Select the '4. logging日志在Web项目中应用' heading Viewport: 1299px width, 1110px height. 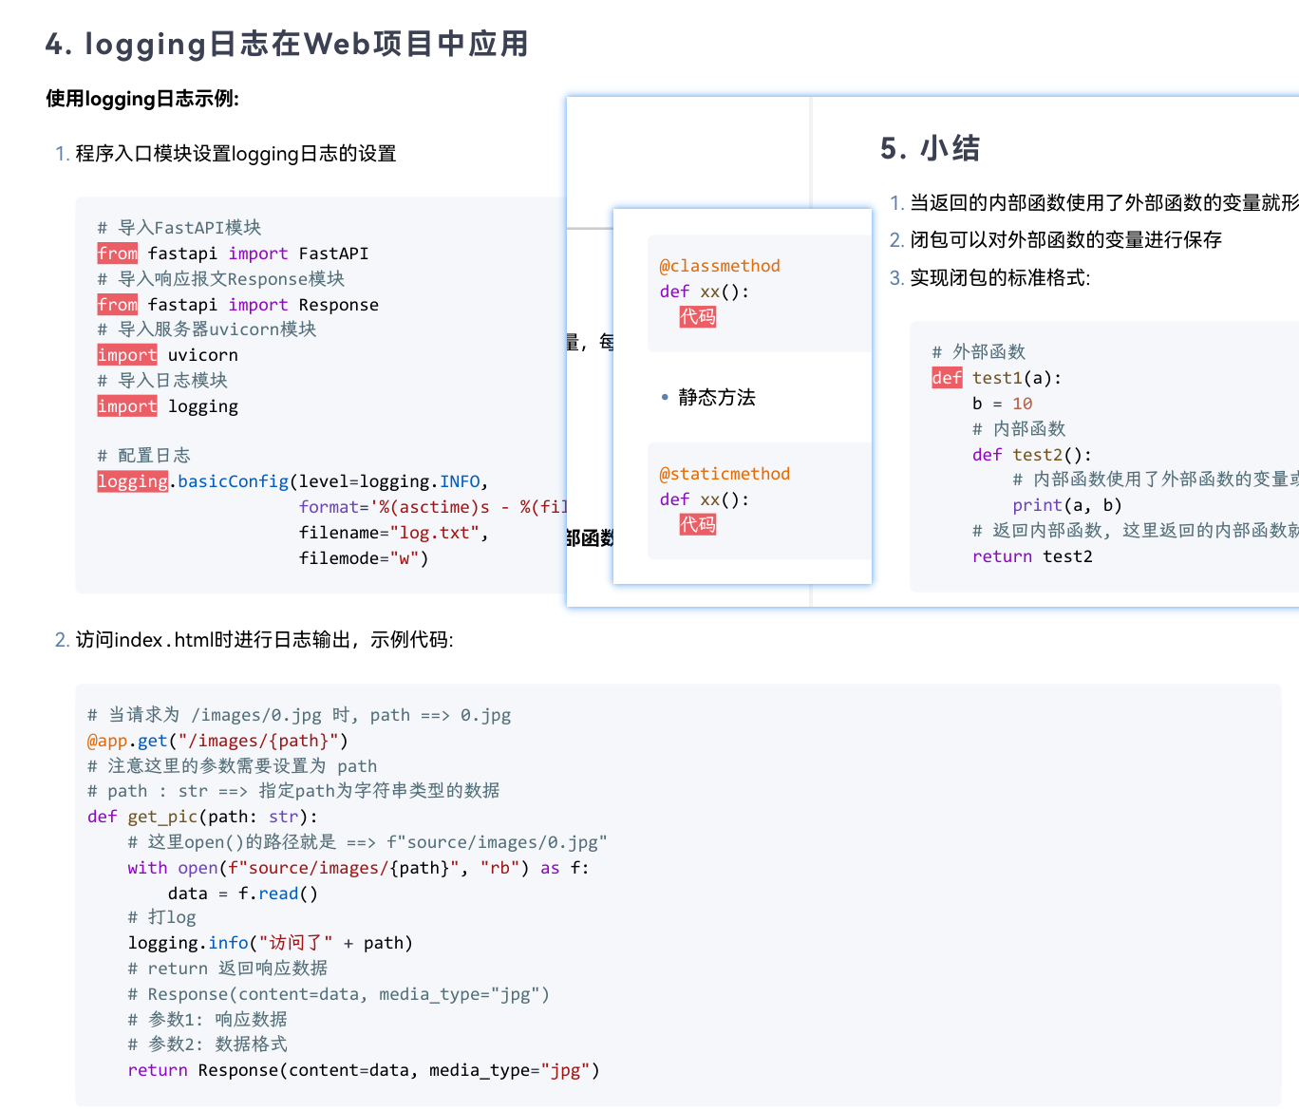287,44
